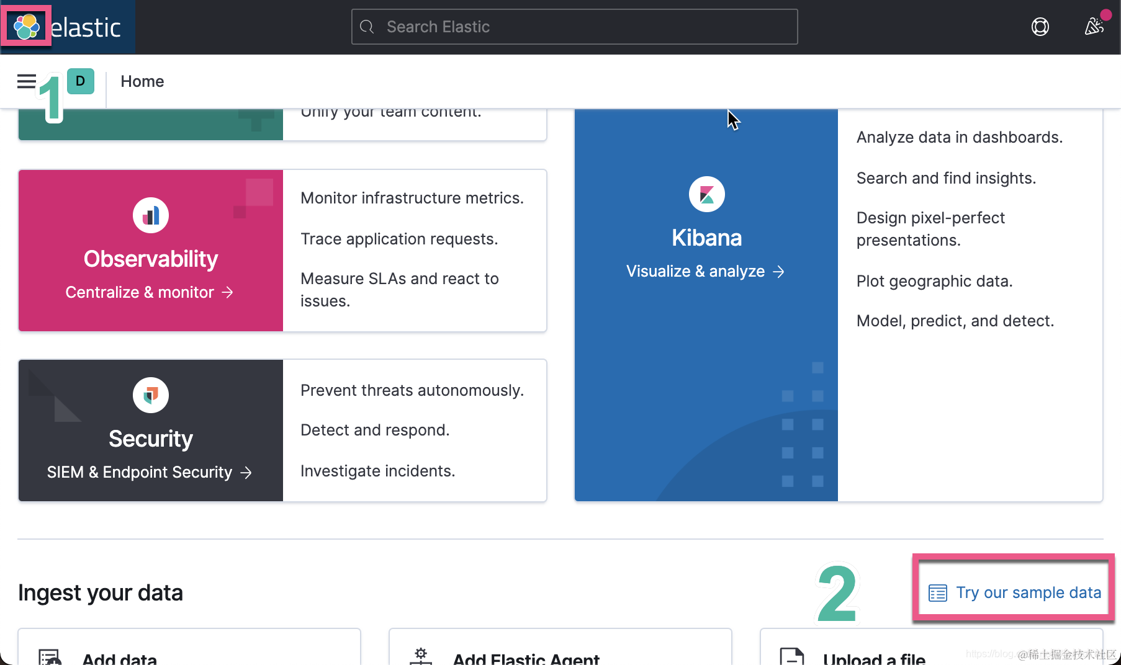1121x665 pixels.
Task: Click "Monitor infrastructure metrics." text
Action: (x=412, y=198)
